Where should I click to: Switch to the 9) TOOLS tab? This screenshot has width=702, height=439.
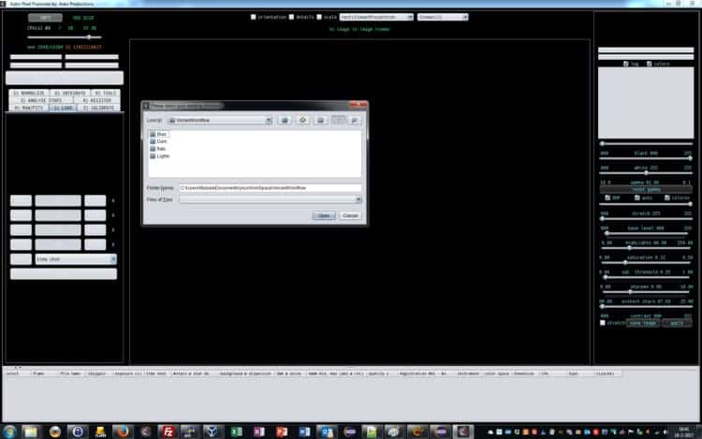(x=105, y=93)
